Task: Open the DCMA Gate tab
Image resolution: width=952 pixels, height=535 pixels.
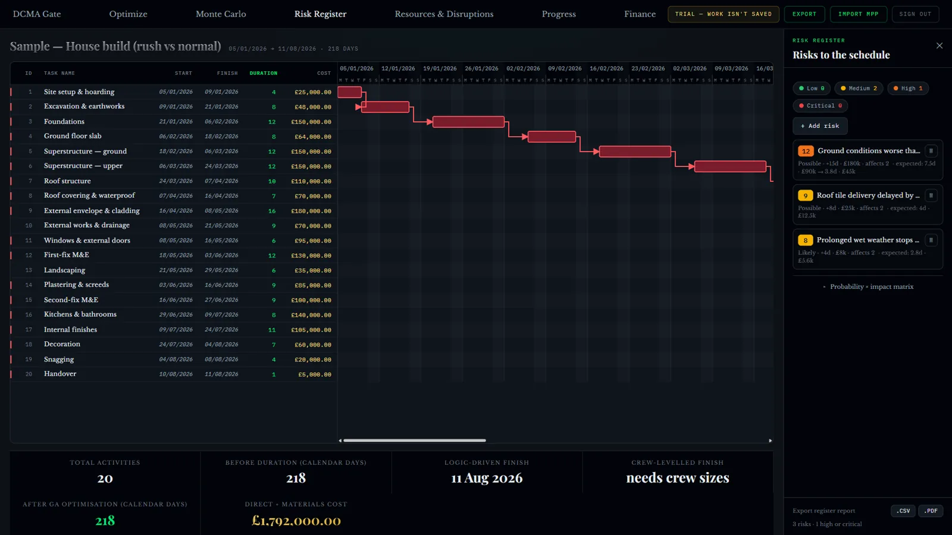Action: [37, 14]
